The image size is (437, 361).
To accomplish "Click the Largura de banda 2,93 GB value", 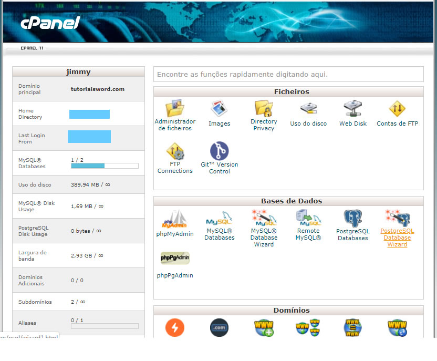I will 87,255.
